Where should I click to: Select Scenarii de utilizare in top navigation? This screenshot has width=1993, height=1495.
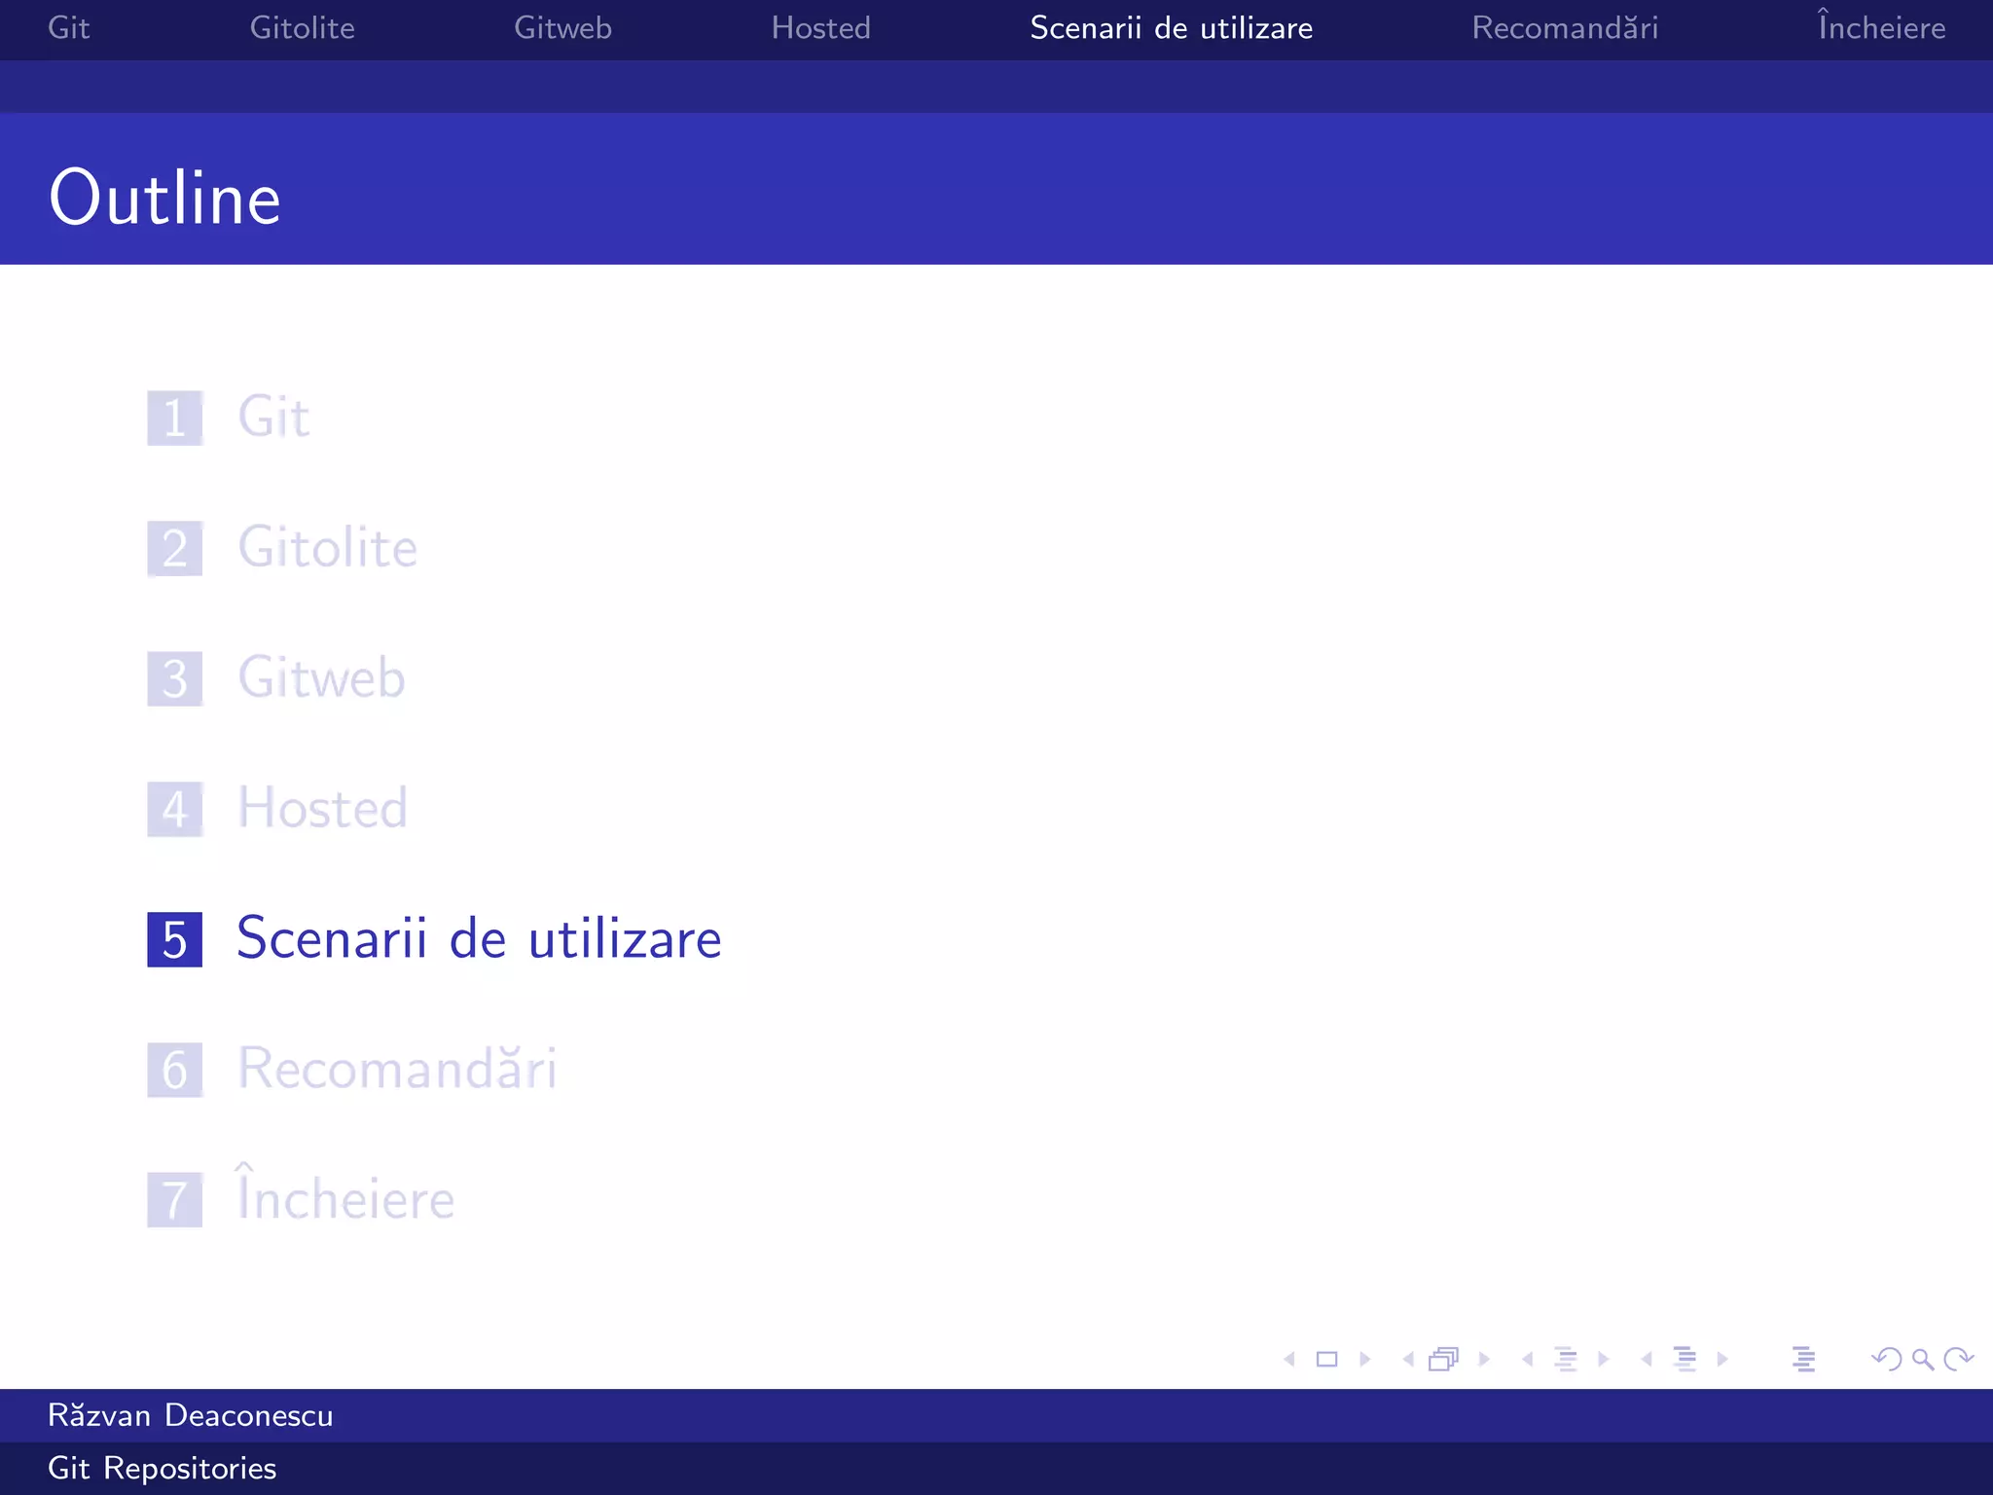[1172, 28]
